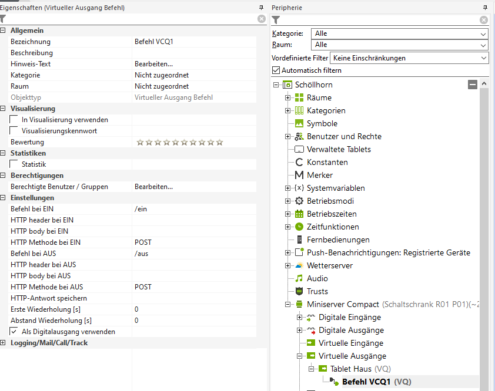Select Virtuelle Eingänge in the tree

click(350, 343)
